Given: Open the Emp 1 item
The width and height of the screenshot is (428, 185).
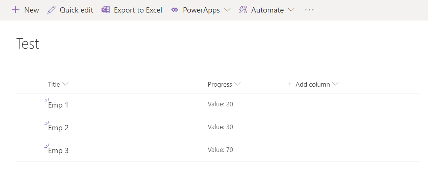Looking at the screenshot, I should 58,105.
